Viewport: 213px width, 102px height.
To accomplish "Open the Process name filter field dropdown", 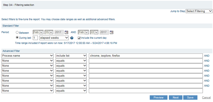I will 28,56.
